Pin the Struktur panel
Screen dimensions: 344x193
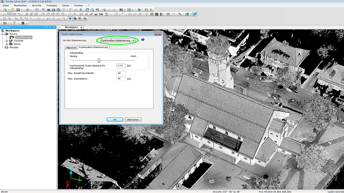click(50, 27)
